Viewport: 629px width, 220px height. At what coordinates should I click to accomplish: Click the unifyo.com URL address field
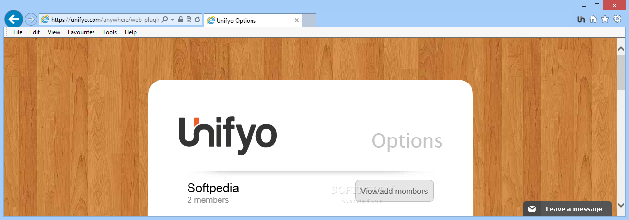[105, 20]
